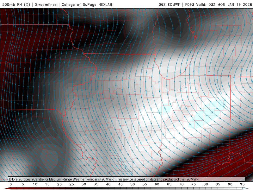
Task: Click the colorbar label '25'
Action: [72, 184]
